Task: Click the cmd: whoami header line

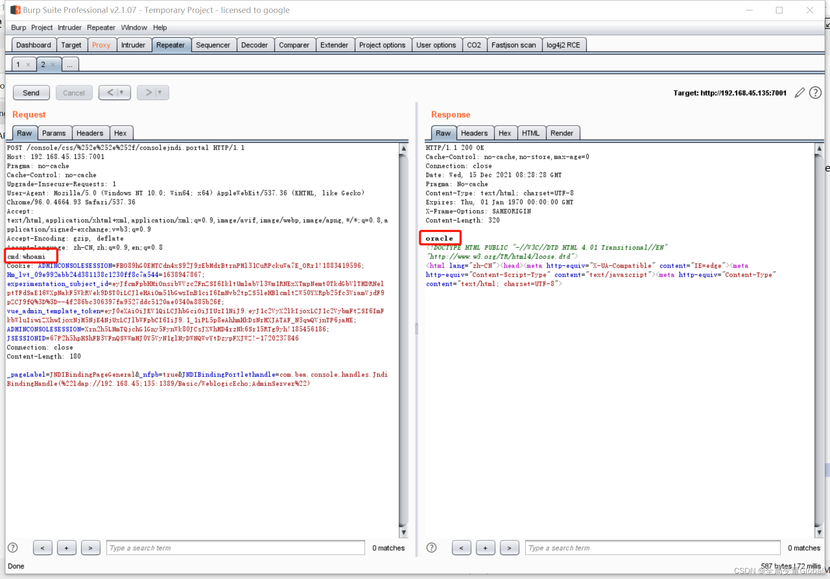Action: pos(26,257)
